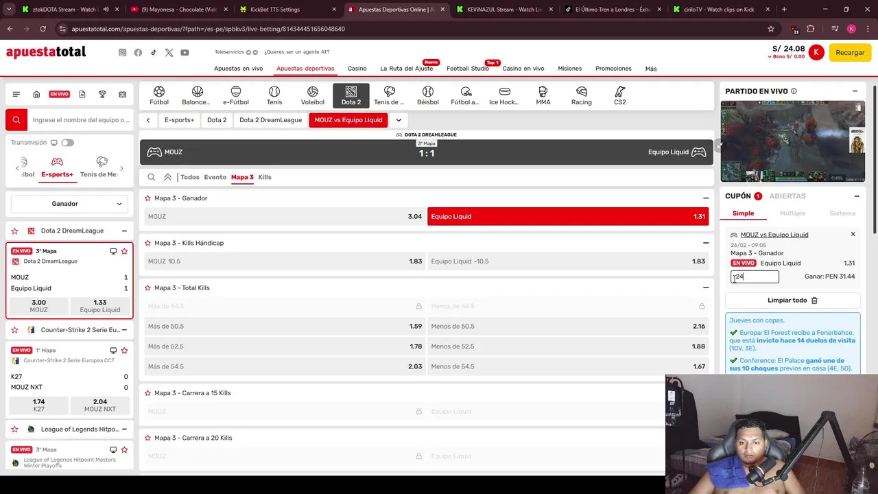878x494 pixels.
Task: Collapse the Mapa 3 - Kills Hándicap market
Action: (x=706, y=243)
